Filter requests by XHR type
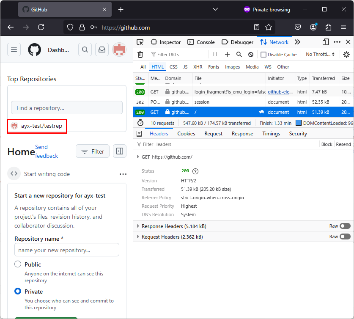The width and height of the screenshot is (354, 319). tap(198, 67)
